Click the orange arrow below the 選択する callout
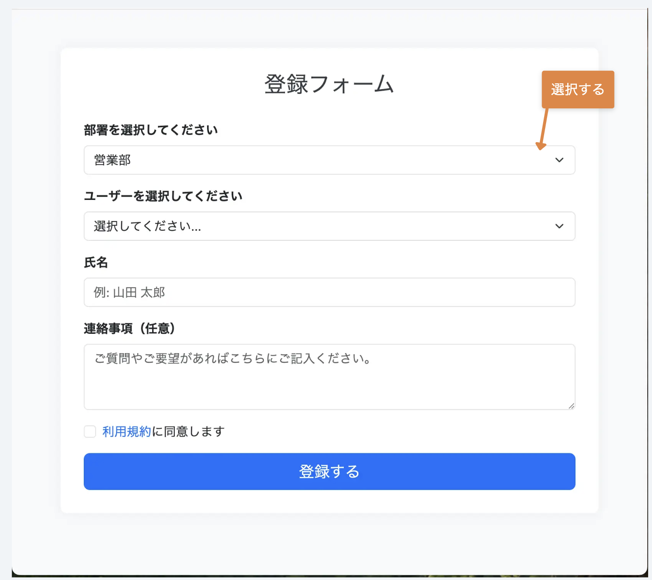652x580 pixels. click(x=544, y=129)
